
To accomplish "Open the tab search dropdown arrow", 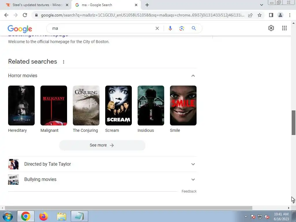I will pyautogui.click(x=261, y=5).
